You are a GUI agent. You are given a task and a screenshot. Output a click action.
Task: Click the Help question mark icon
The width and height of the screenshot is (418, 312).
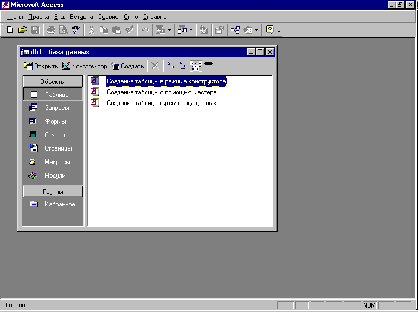270,30
